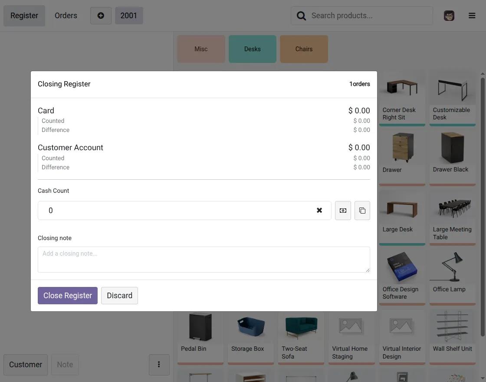Screen dimensions: 486x382
Task: Switch to the Register tab
Action: [24, 16]
